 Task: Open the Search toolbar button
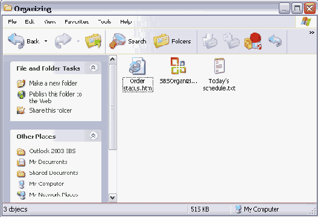click(128, 41)
